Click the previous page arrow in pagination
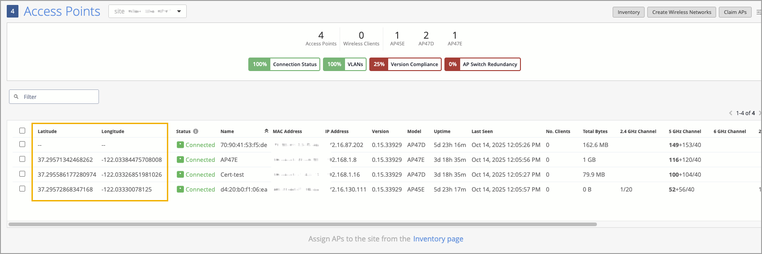 tap(731, 113)
